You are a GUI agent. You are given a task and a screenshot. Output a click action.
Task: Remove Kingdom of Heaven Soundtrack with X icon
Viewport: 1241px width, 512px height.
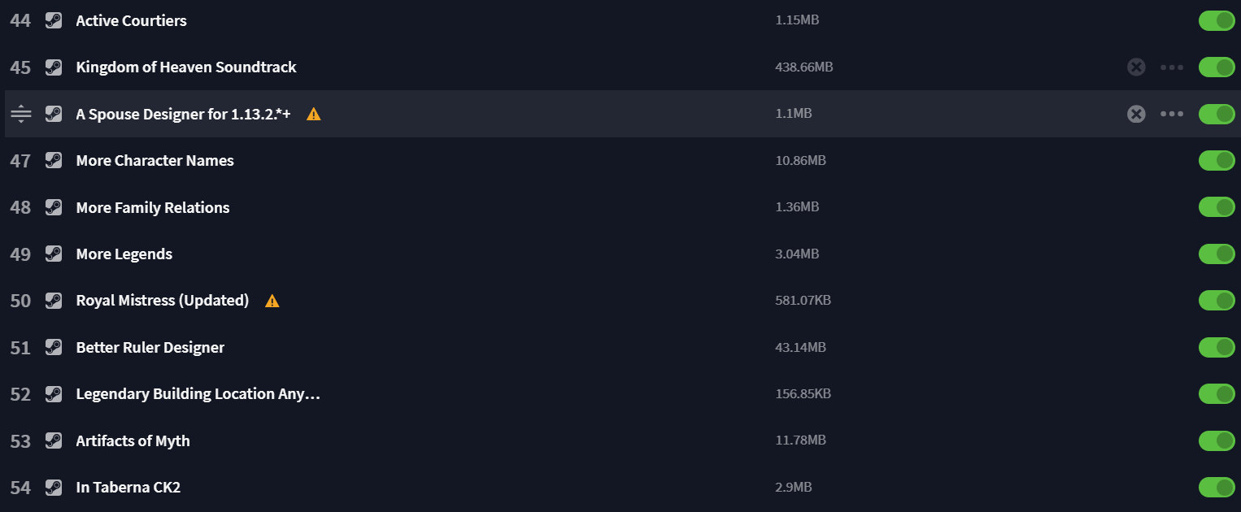pos(1136,67)
